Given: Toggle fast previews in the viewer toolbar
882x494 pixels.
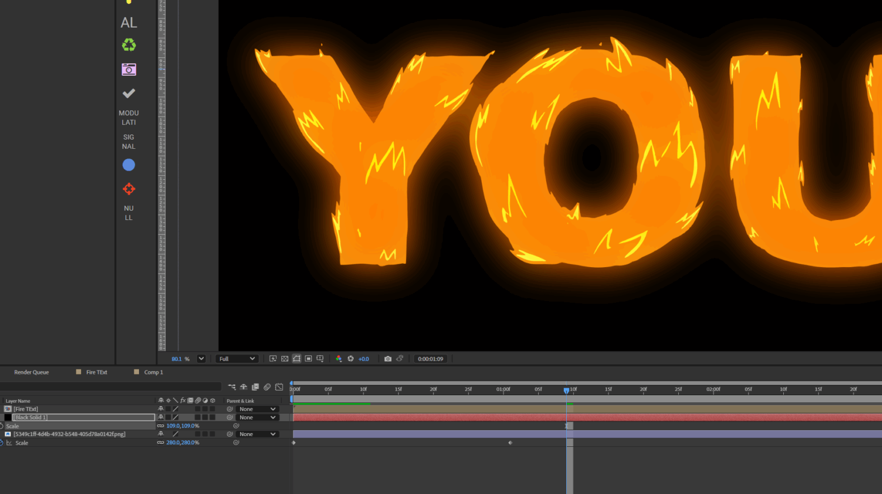Looking at the screenshot, I should coord(273,358).
